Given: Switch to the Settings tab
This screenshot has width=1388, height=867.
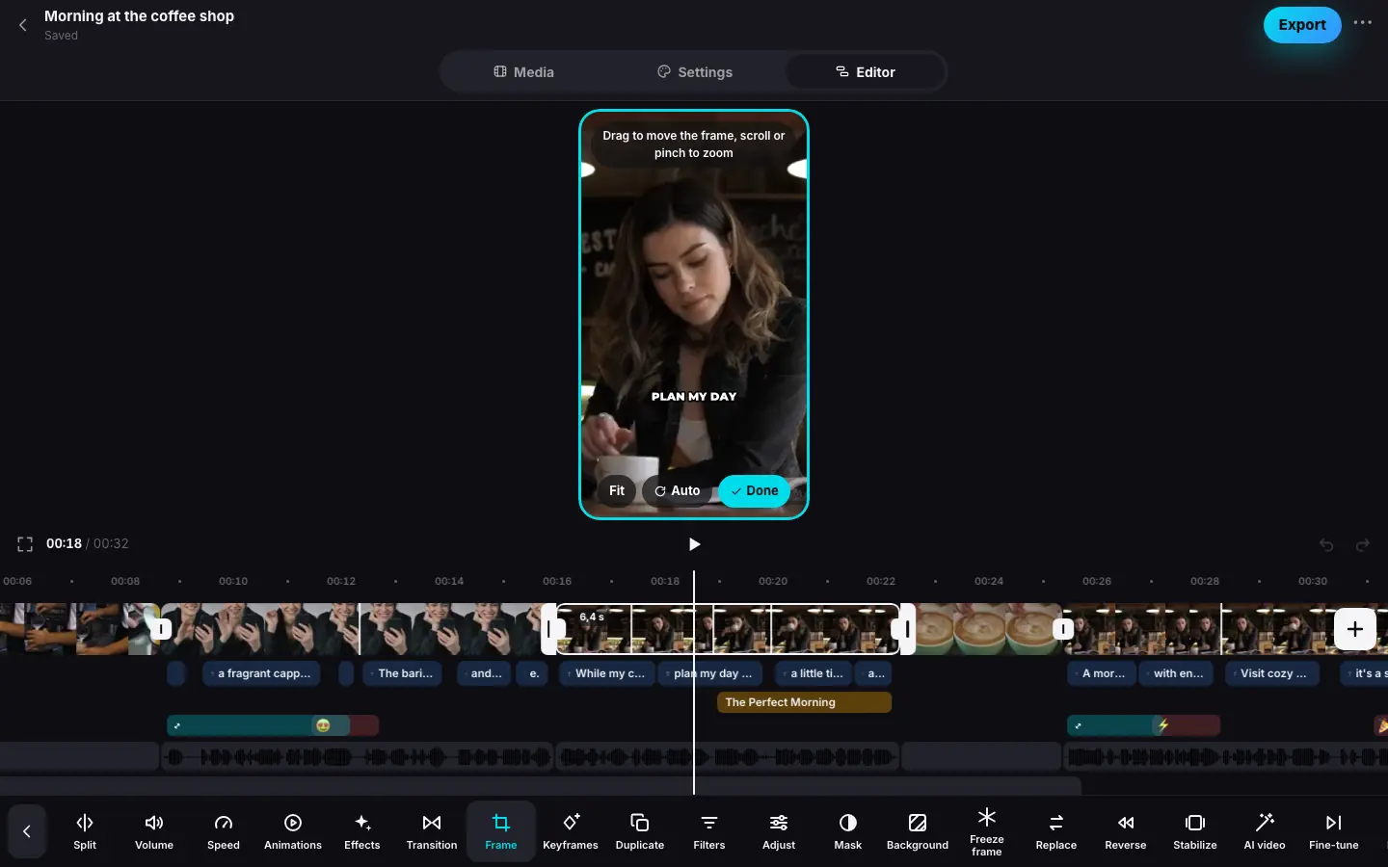Looking at the screenshot, I should click(694, 72).
